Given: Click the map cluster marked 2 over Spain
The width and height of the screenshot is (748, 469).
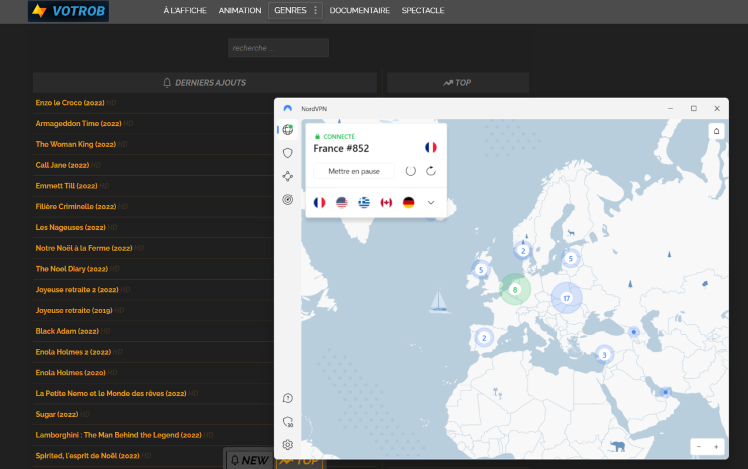Looking at the screenshot, I should tap(484, 338).
